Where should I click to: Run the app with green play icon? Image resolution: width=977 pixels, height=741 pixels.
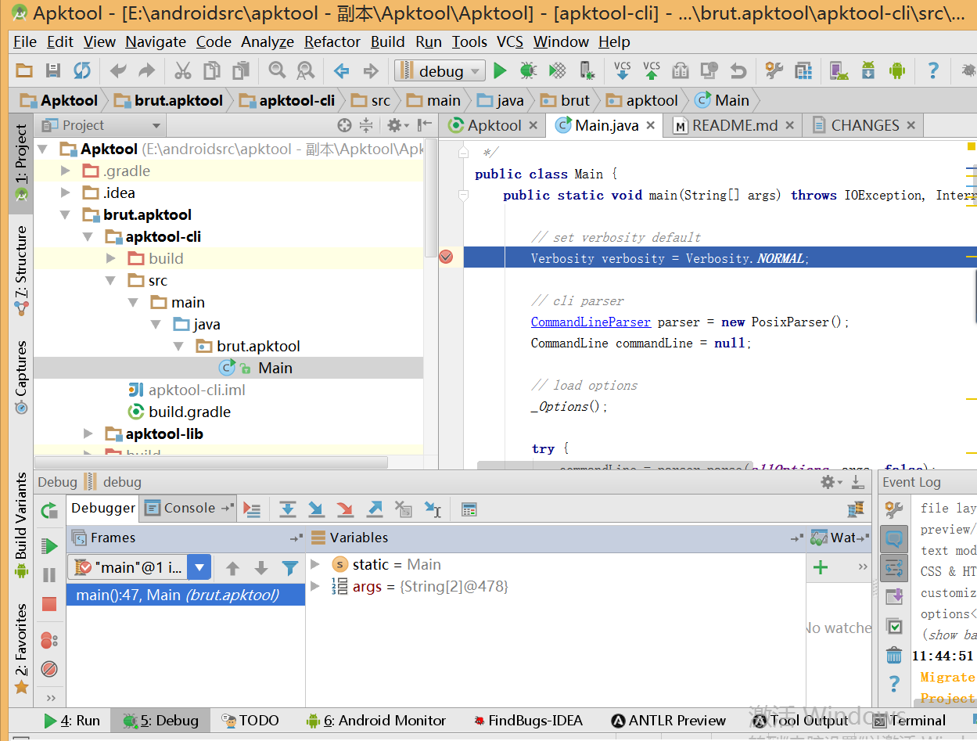click(x=500, y=71)
